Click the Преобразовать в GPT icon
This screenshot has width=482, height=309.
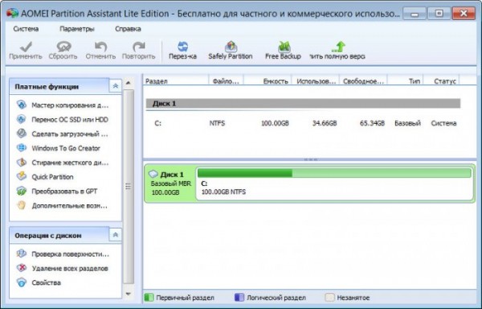click(x=21, y=191)
